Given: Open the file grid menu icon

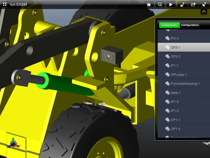Looking at the screenshot, I should 5,4.
